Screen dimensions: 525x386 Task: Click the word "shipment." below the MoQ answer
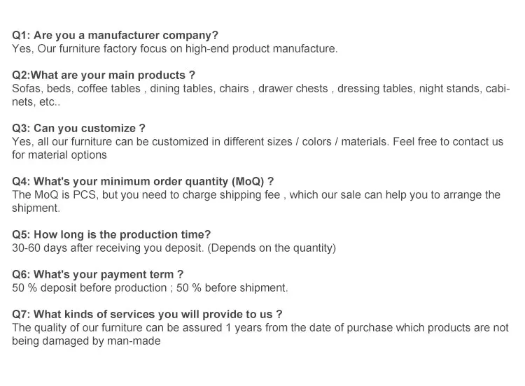(36, 208)
